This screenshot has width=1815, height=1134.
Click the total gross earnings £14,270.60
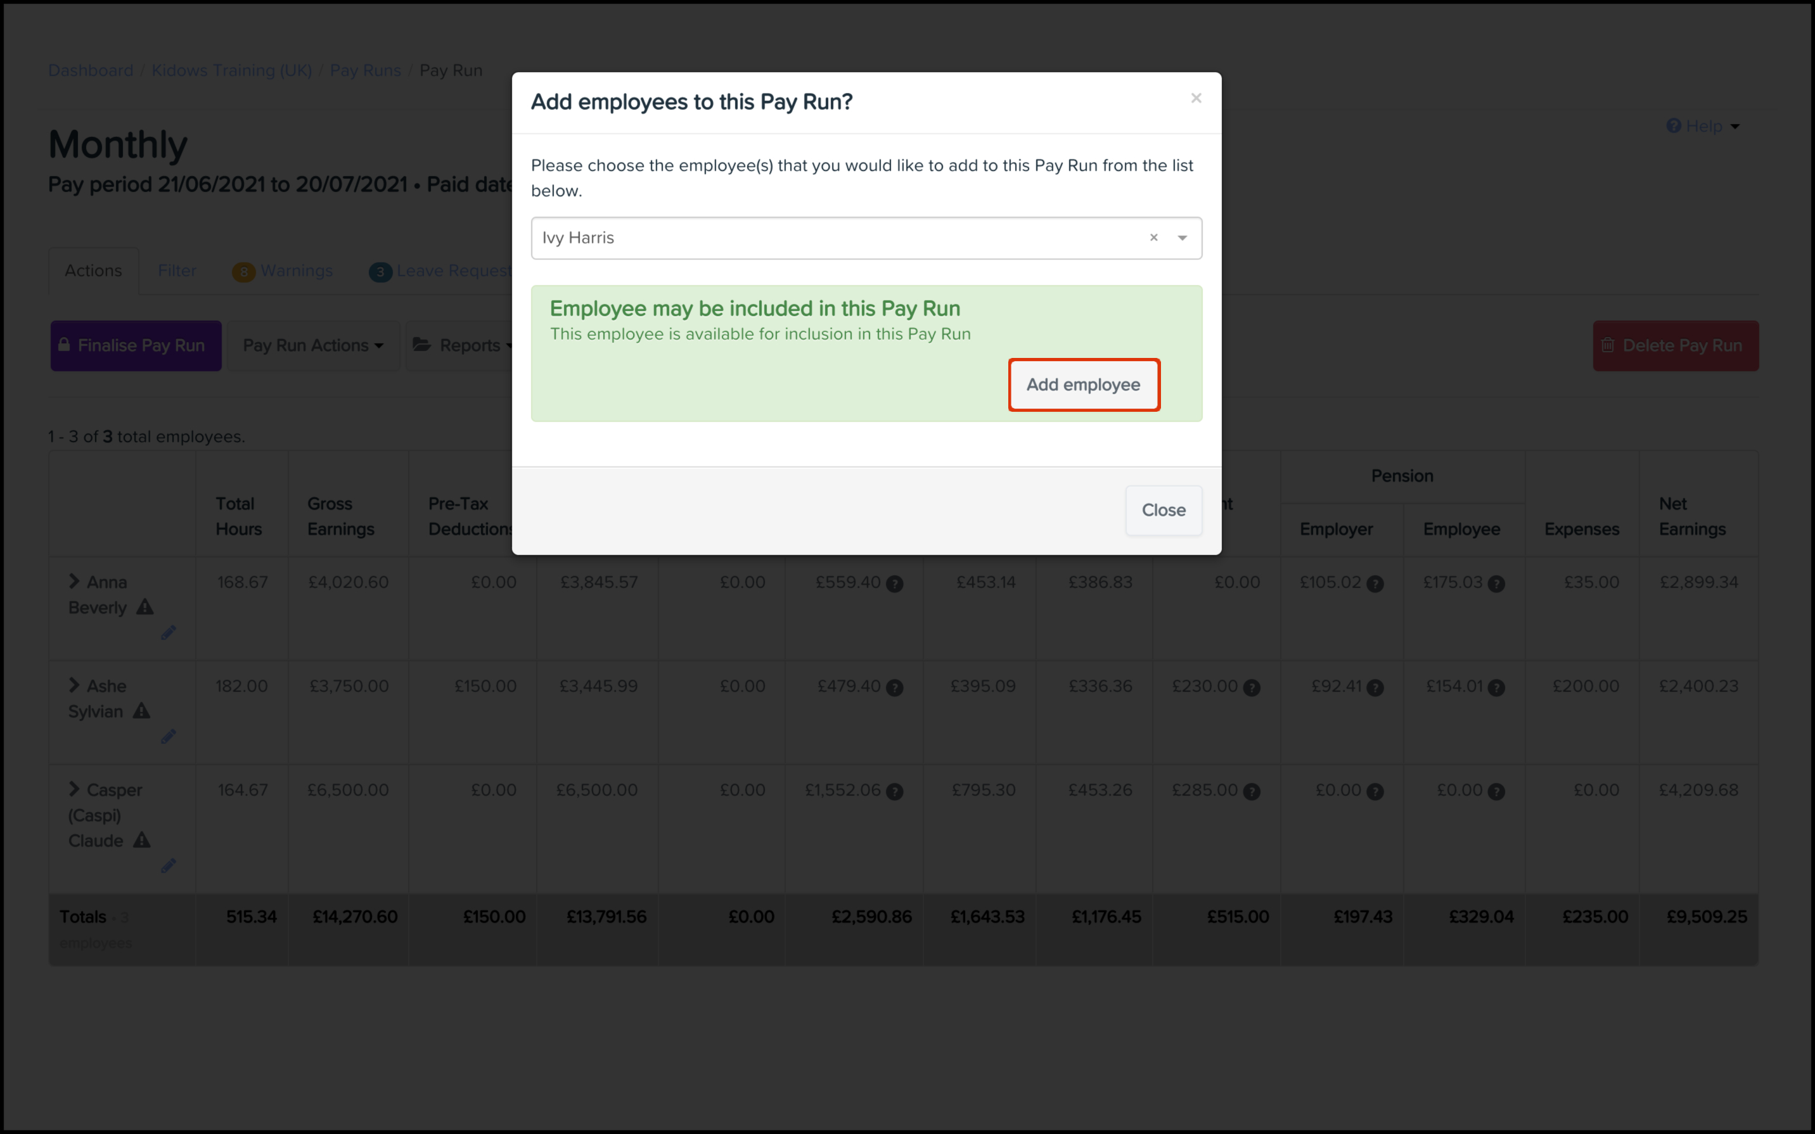[x=355, y=917]
